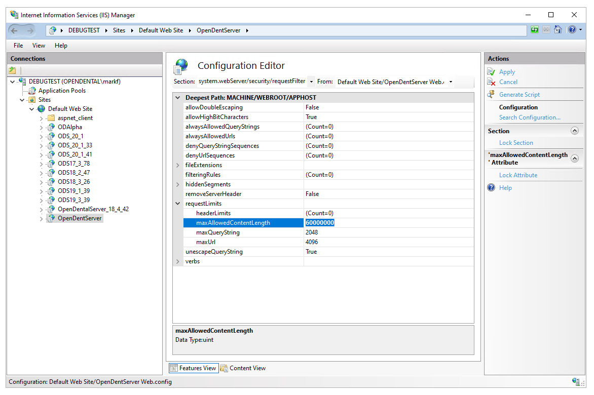
Task: Switch to Content View tab
Action: [243, 368]
